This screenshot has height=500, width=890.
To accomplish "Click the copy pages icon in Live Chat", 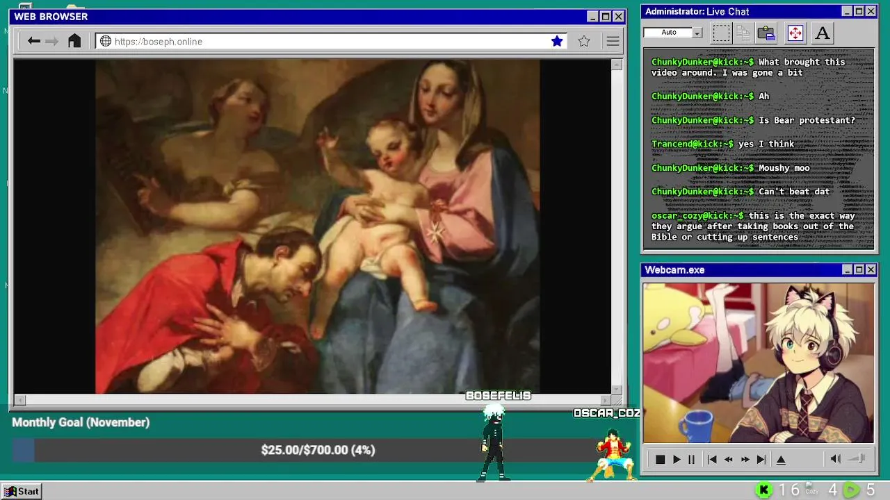I will pos(743,33).
